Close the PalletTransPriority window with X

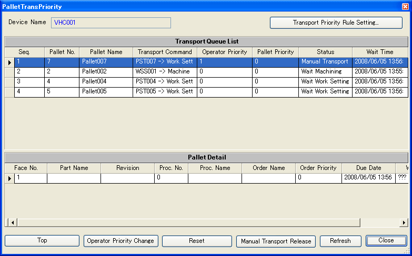coord(406,6)
